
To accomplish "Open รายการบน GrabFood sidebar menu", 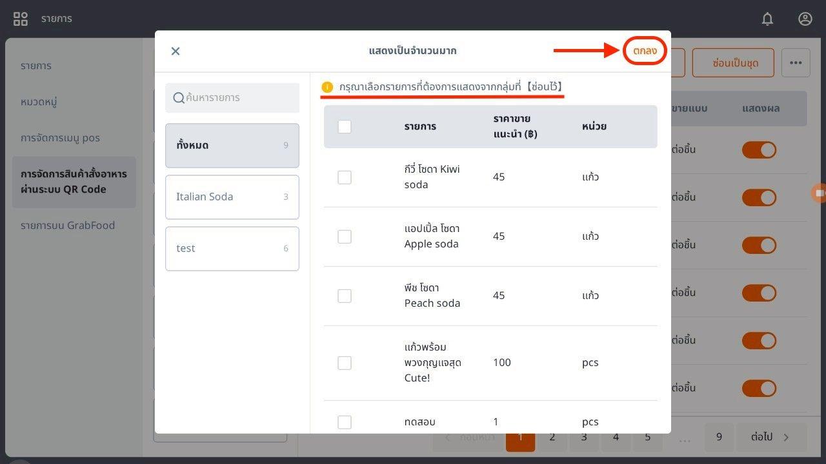I will (68, 226).
